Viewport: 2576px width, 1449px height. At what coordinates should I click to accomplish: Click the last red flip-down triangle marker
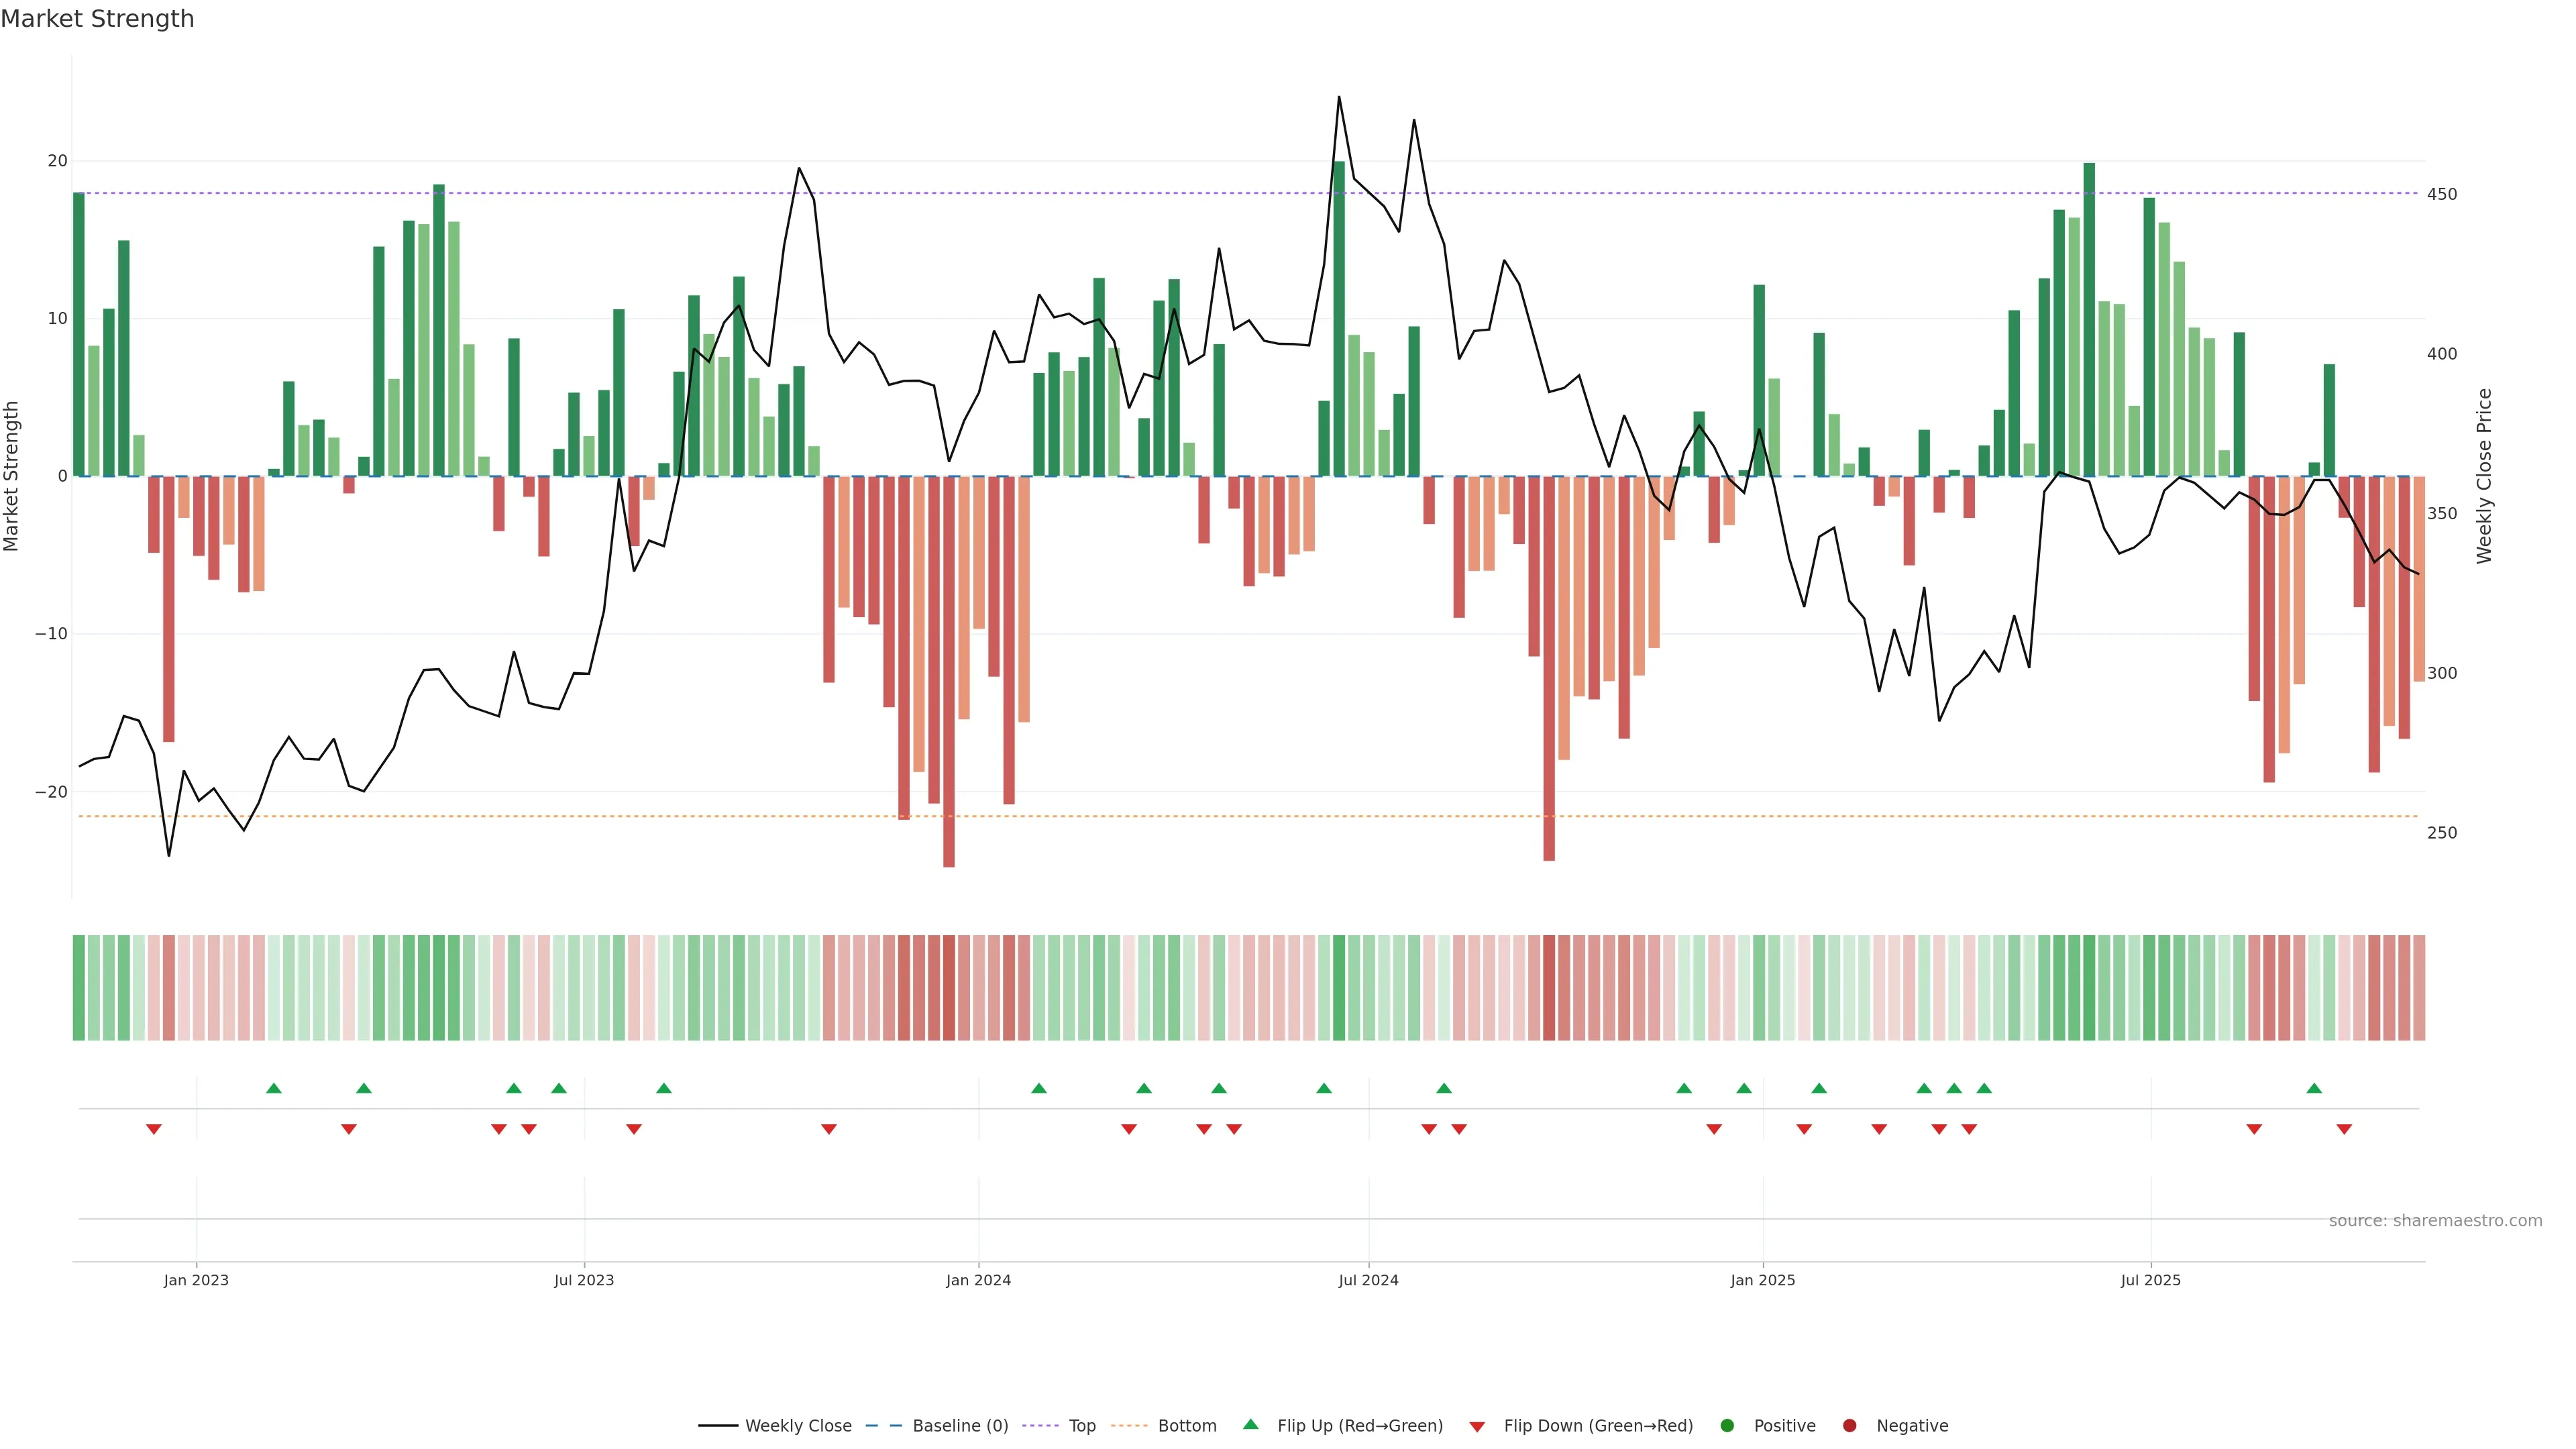(x=2344, y=1129)
